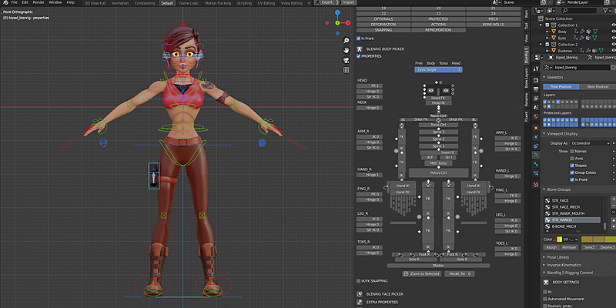Click the Blender logo icon
Viewport: 616px width, 308px height.
pyautogui.click(x=5, y=3)
